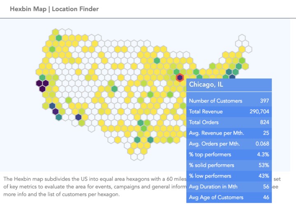The width and height of the screenshot is (296, 211).
Task: Click the Avg Age of Customers row
Action: pos(229,197)
